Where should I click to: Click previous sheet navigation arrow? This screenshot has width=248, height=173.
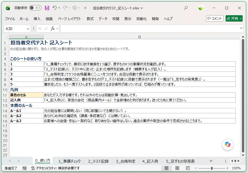[10, 161]
